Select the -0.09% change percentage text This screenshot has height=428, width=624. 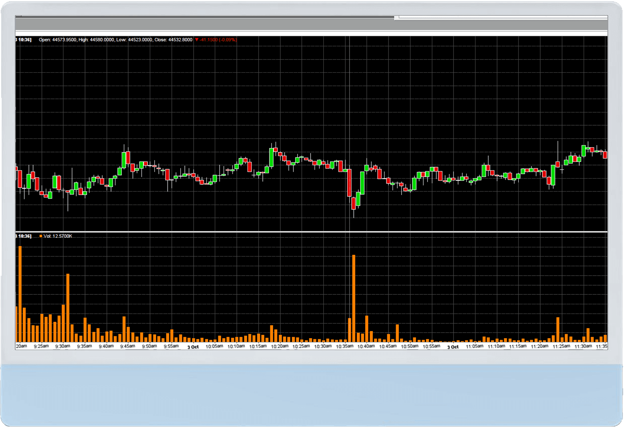pyautogui.click(x=228, y=39)
